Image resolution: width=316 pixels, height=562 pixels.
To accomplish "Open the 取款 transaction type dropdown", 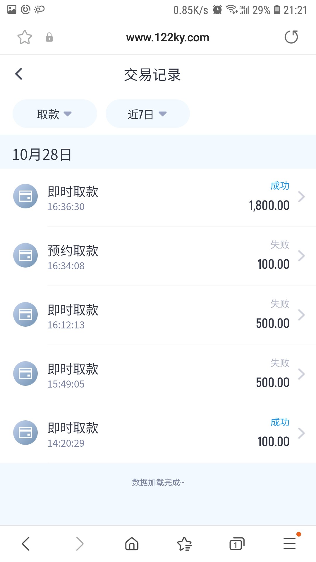I will (55, 114).
